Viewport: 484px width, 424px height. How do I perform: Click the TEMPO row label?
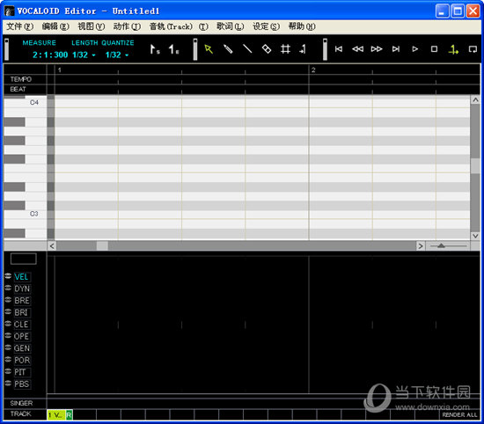(x=21, y=79)
